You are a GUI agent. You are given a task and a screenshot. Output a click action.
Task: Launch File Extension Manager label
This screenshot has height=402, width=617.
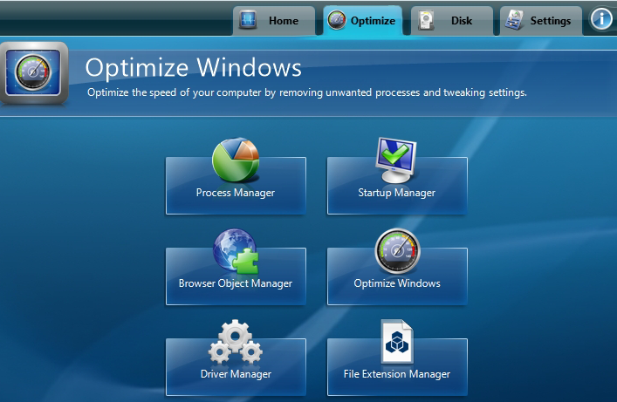(x=397, y=374)
